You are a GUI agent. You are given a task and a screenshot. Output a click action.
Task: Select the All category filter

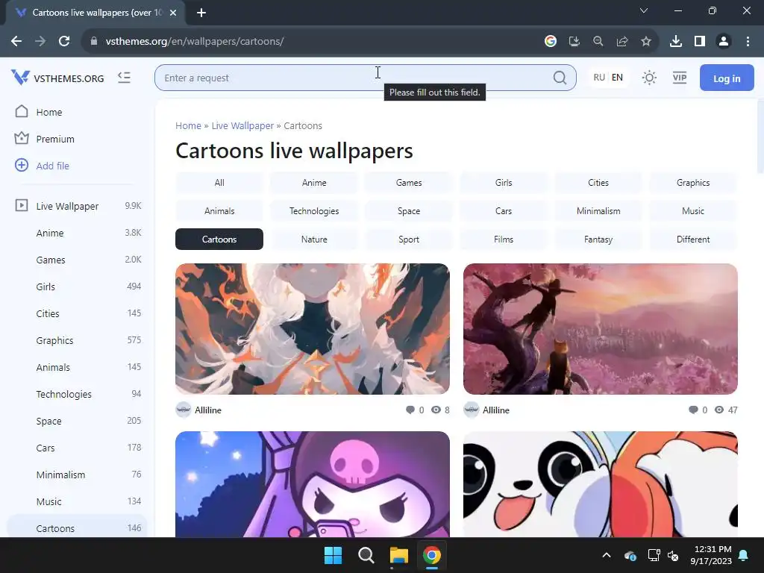pyautogui.click(x=219, y=183)
